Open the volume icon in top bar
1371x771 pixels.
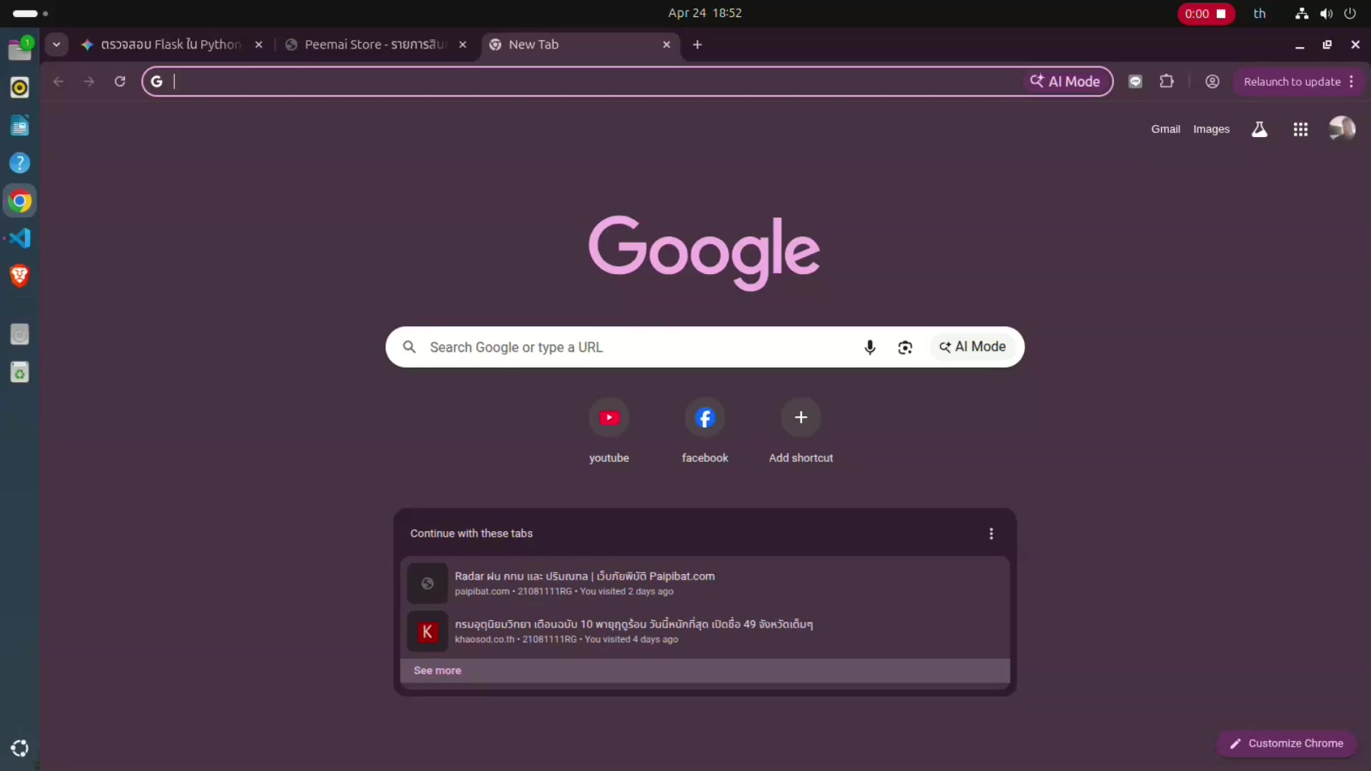pyautogui.click(x=1326, y=14)
